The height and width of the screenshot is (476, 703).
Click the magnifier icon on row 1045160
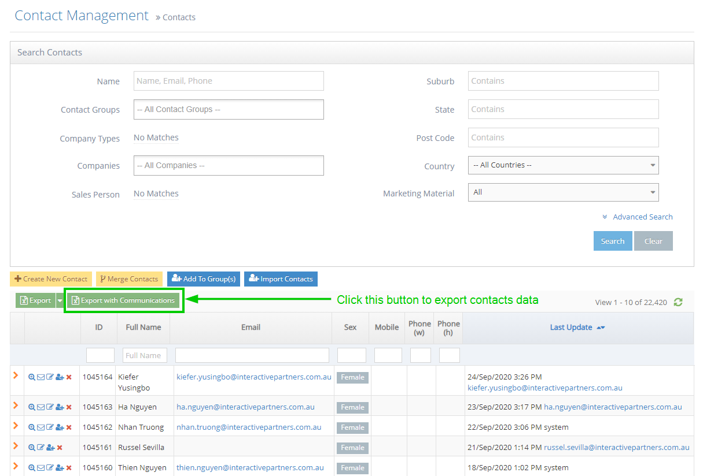coord(32,467)
